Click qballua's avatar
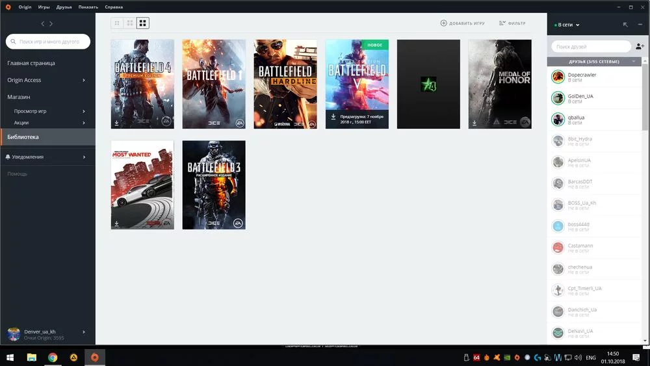Screen dimensions: 650x366 click(558, 120)
